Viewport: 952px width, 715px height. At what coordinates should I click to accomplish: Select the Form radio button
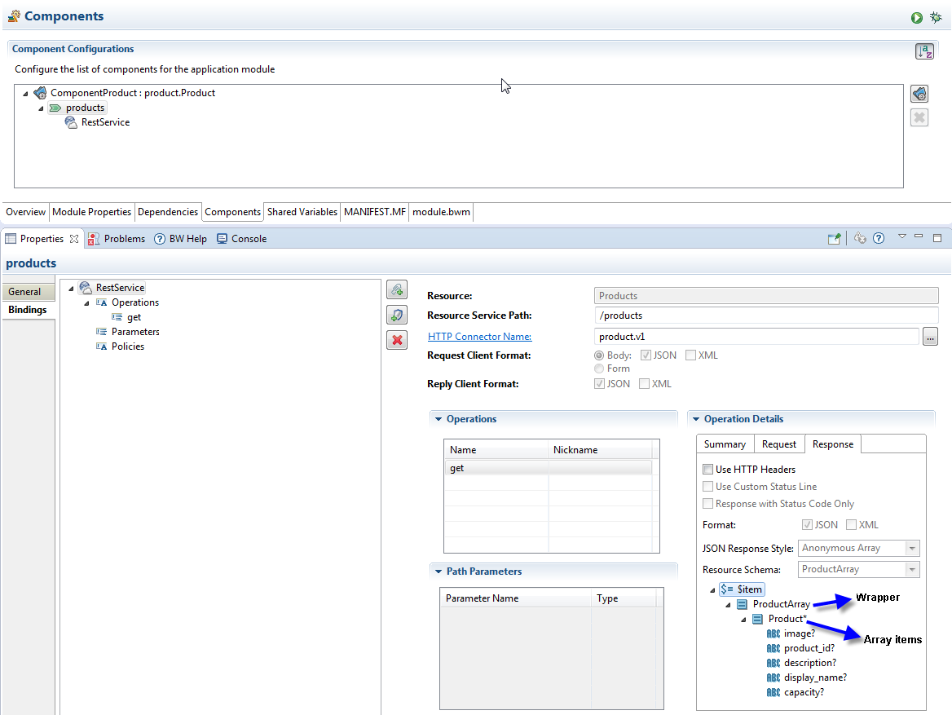point(599,369)
